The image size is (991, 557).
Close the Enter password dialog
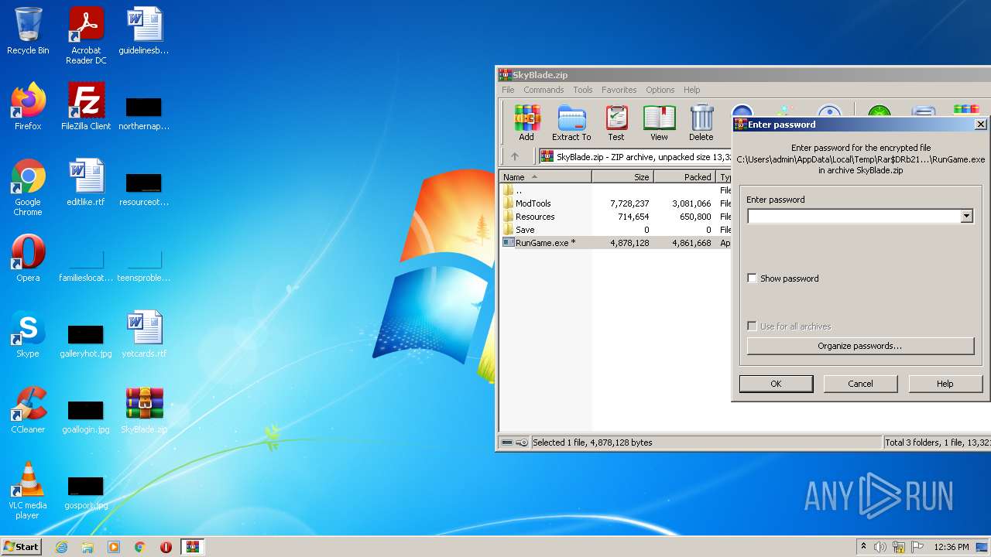click(980, 124)
